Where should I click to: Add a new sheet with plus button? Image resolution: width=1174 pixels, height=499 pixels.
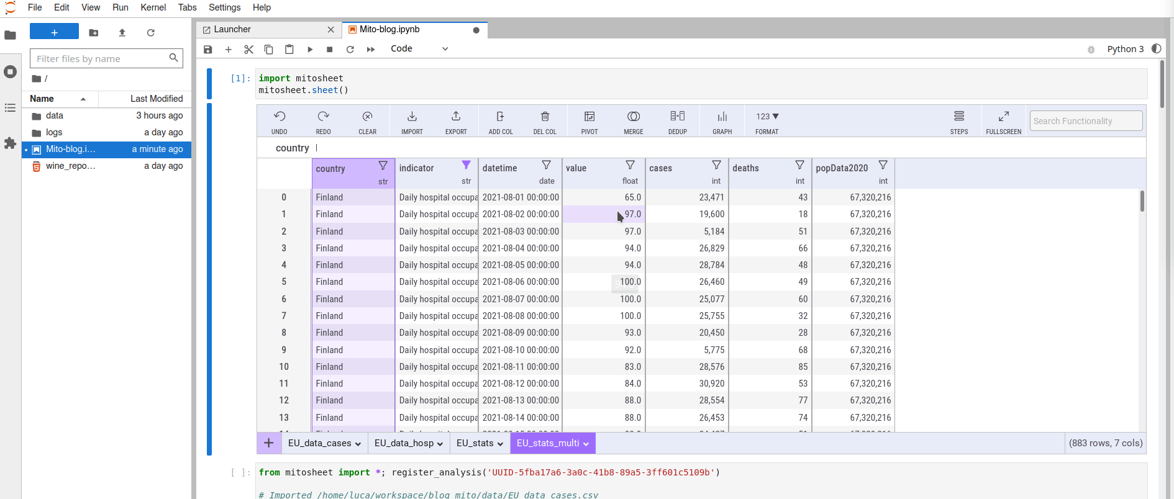click(x=269, y=443)
